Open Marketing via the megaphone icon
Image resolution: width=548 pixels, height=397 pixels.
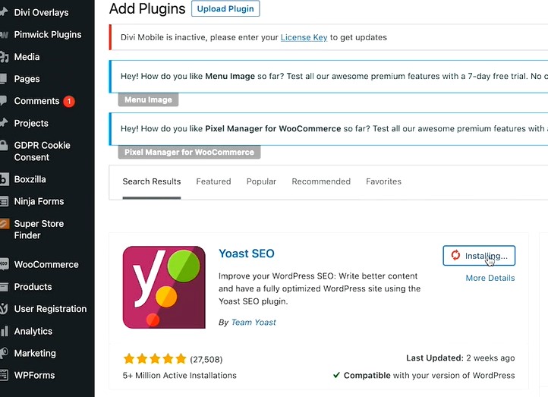(x=4, y=353)
